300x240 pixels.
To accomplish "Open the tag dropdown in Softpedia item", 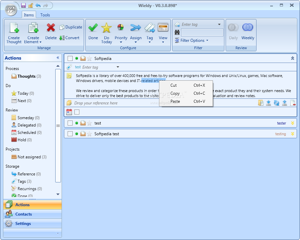I will tap(118, 67).
